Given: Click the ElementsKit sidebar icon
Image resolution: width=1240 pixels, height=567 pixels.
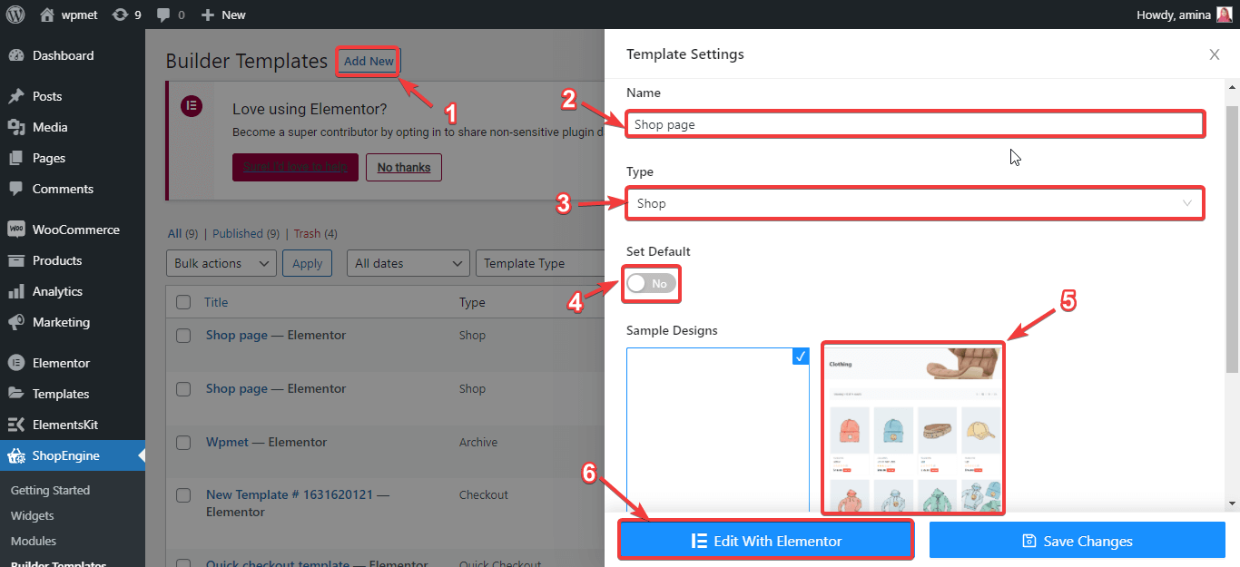Looking at the screenshot, I should [x=15, y=425].
